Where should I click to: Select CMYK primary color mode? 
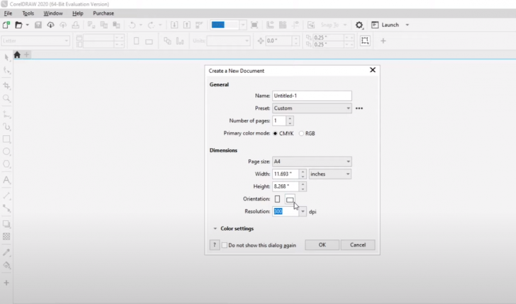pyautogui.click(x=276, y=133)
